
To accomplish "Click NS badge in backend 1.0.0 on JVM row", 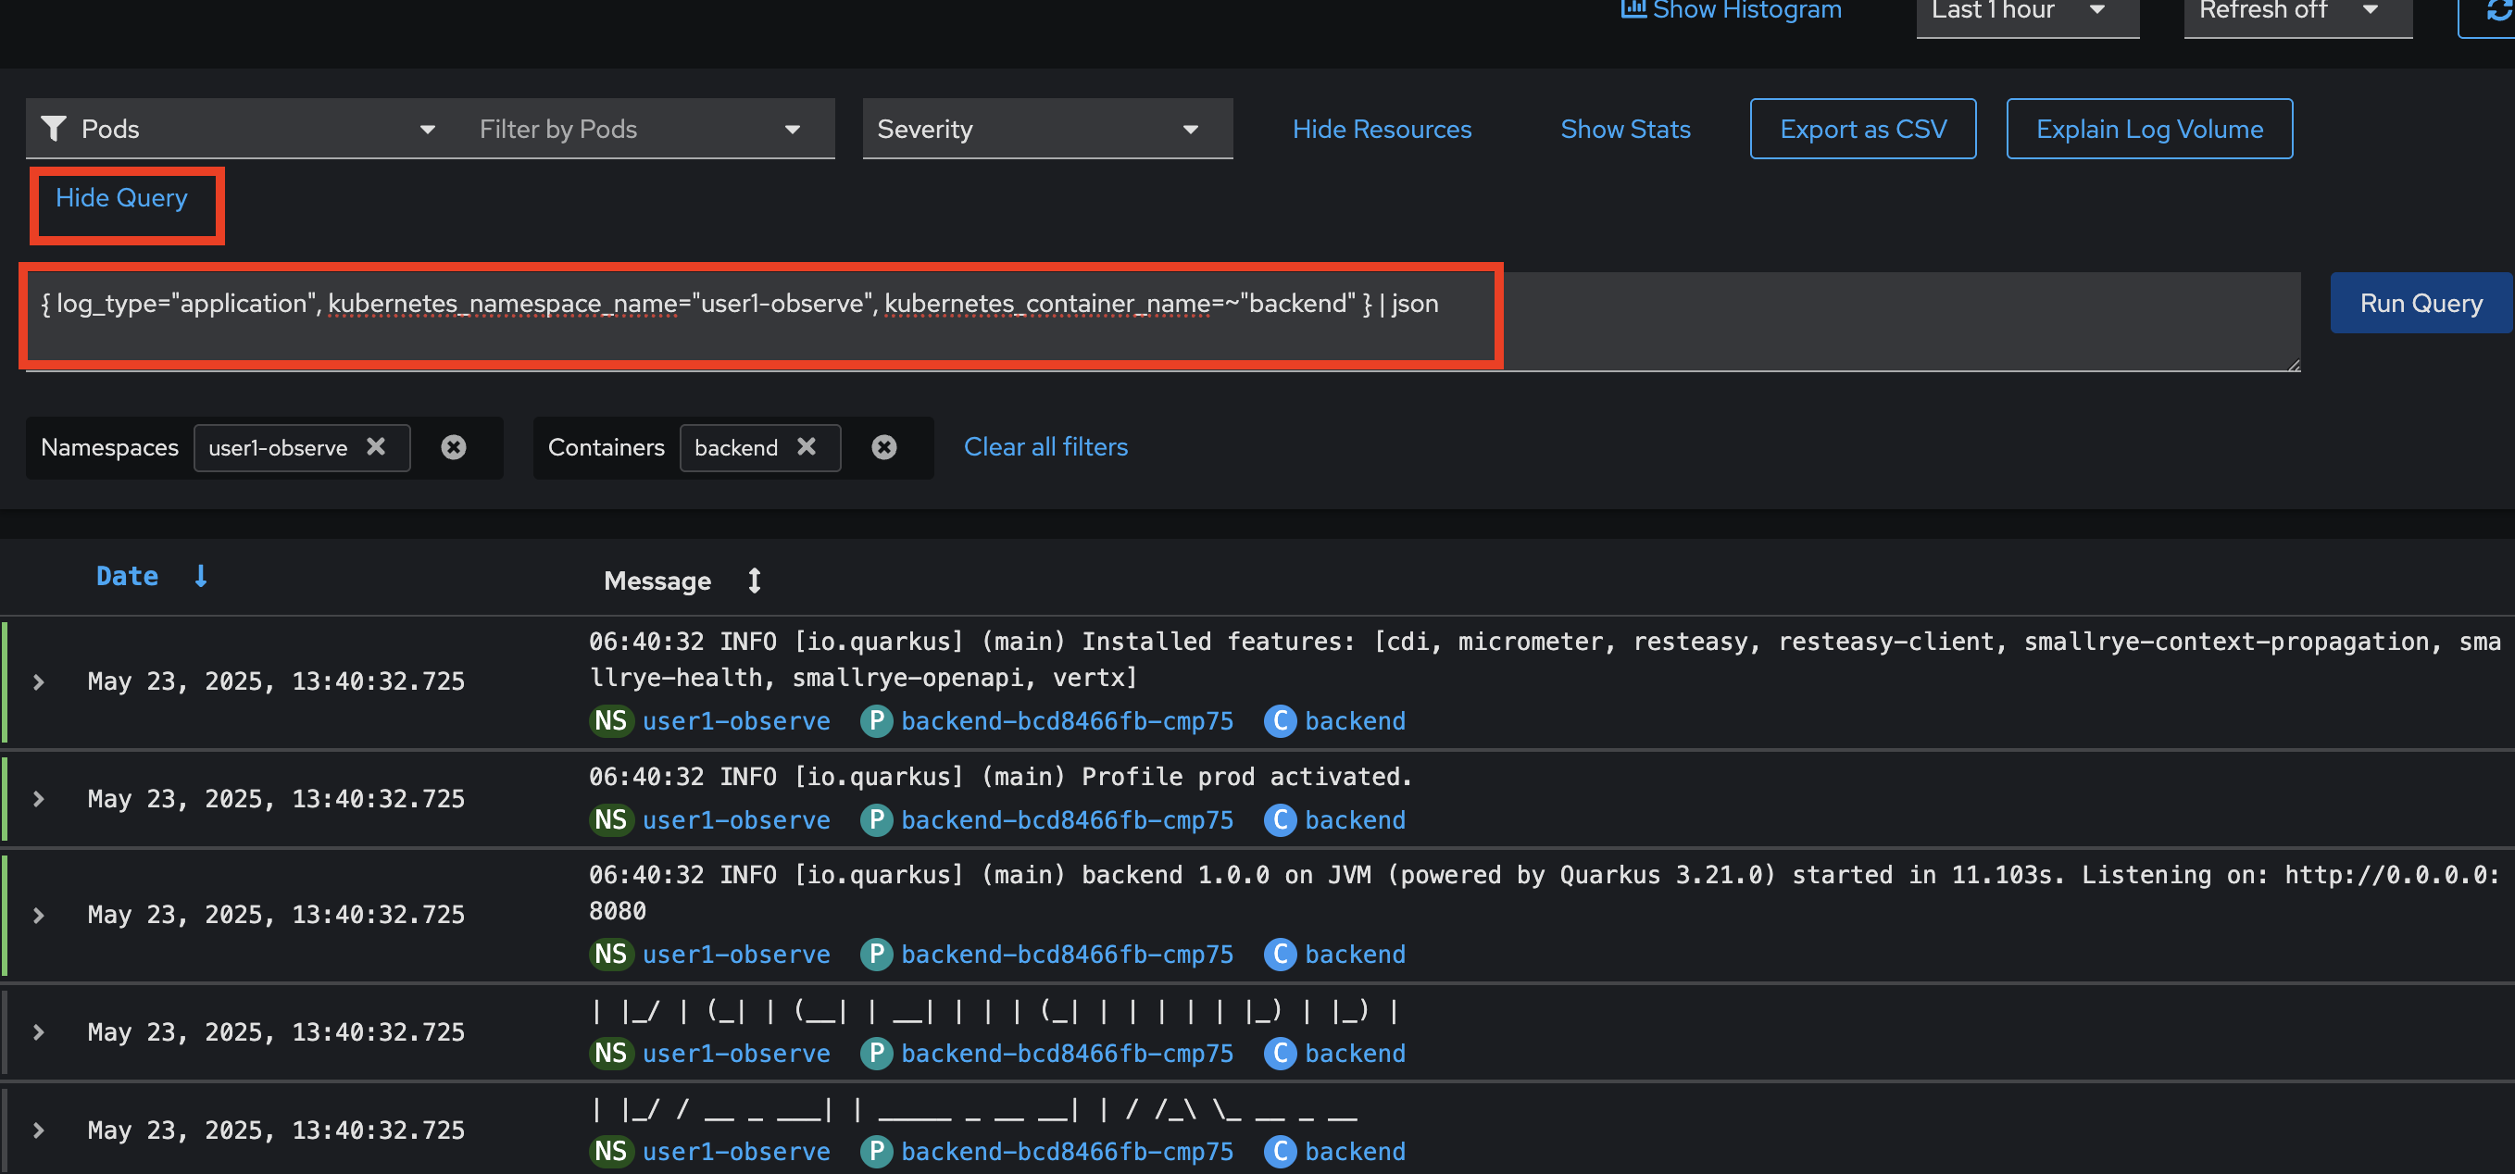I will 611,955.
